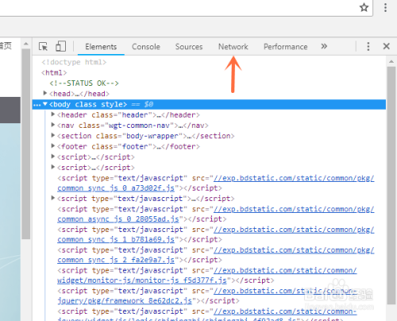Activate the inspect element picker icon

(x=43, y=46)
